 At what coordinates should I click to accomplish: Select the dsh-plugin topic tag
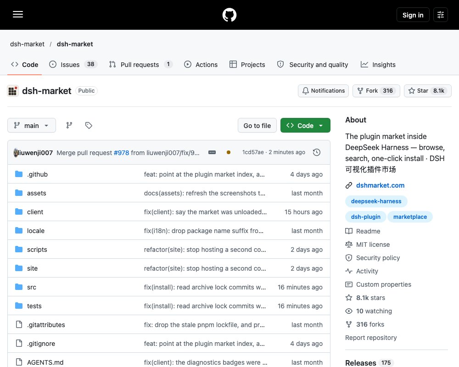click(366, 217)
